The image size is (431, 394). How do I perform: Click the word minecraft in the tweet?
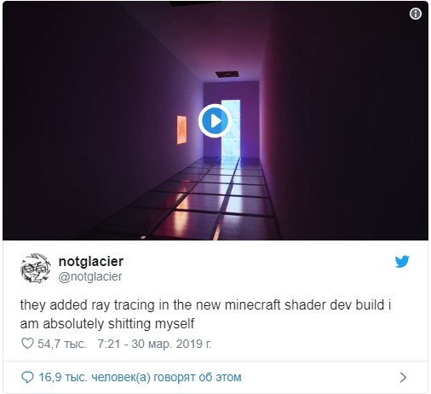pos(252,304)
